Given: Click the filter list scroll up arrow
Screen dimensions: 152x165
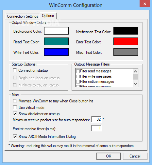Looking at the screenshot, I should [135, 71].
